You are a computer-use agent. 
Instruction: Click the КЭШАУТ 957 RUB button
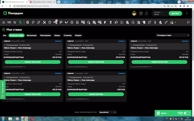pyautogui.click(x=96, y=94)
